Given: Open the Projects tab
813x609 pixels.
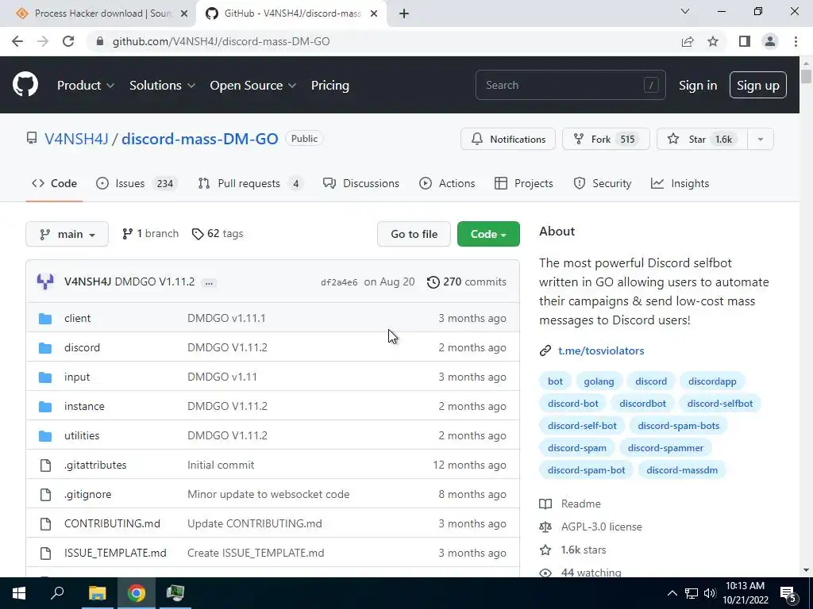Looking at the screenshot, I should coord(524,183).
